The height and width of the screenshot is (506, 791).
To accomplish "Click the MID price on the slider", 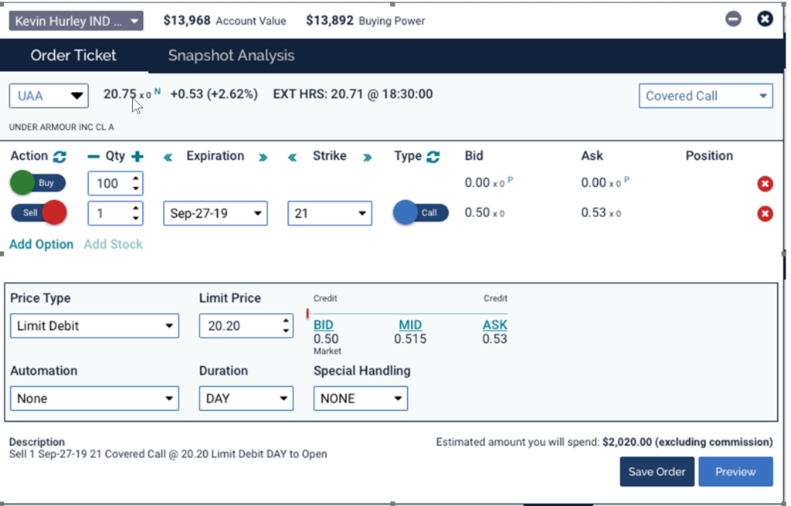I will tap(410, 325).
